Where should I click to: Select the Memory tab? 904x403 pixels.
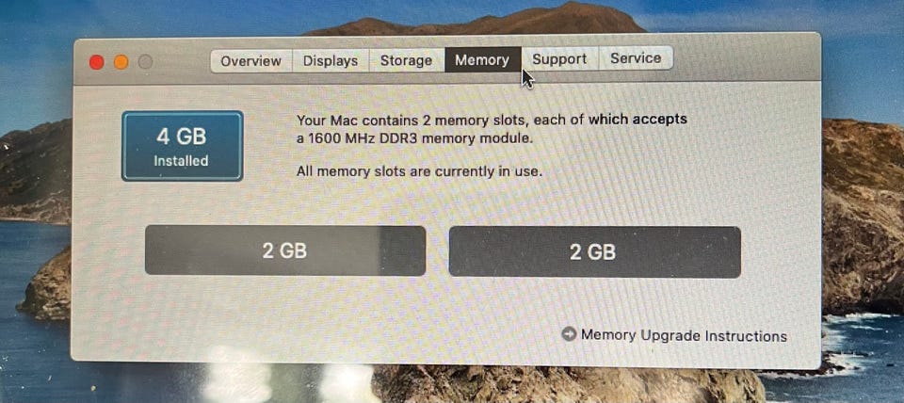(x=482, y=59)
